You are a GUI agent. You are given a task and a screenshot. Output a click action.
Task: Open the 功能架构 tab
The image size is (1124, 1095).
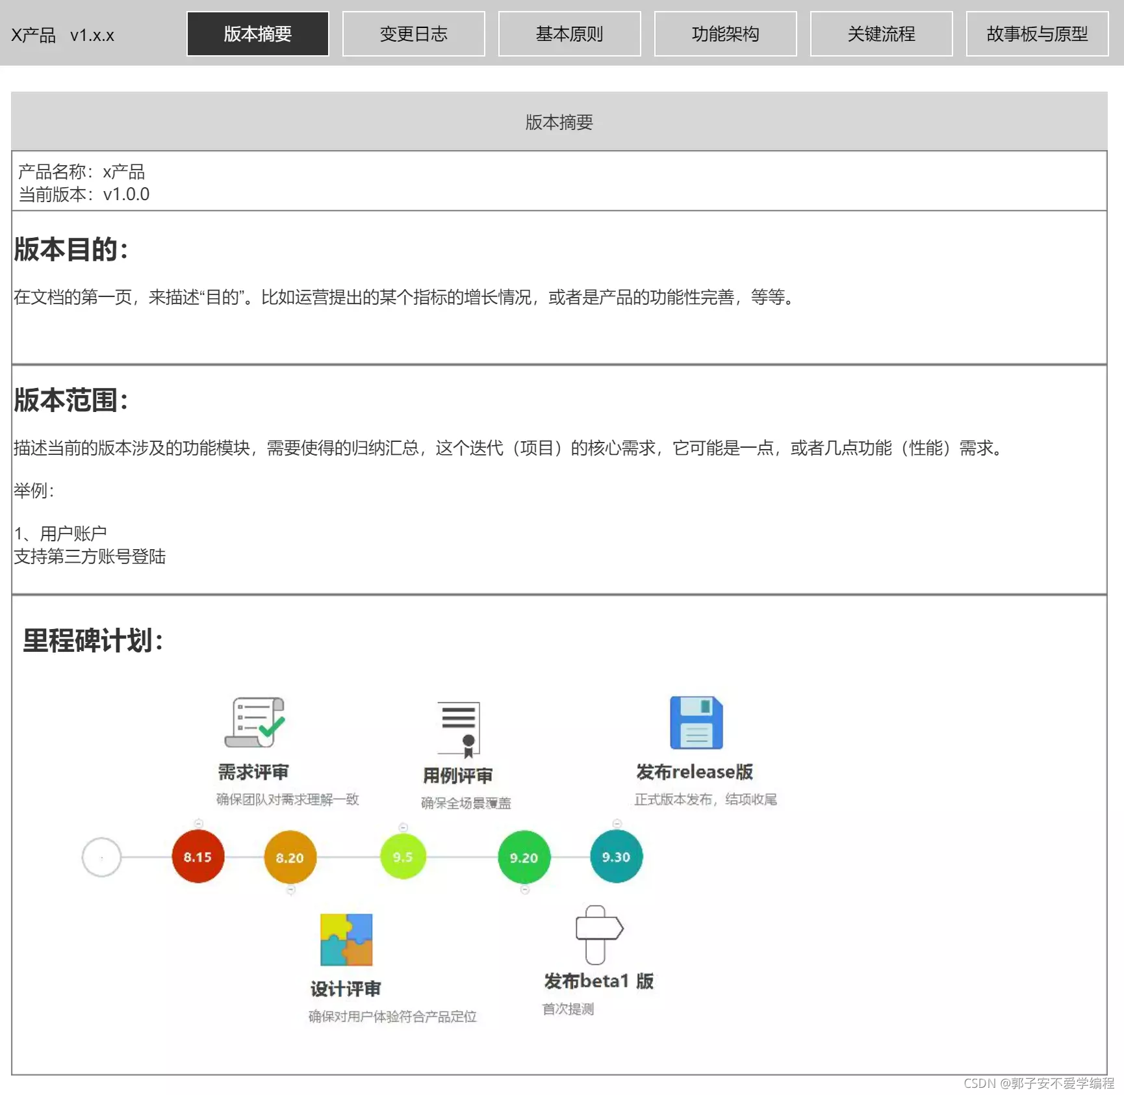[x=725, y=34]
